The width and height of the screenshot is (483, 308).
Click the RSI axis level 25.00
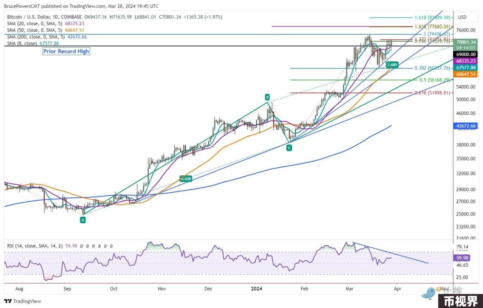[462, 277]
